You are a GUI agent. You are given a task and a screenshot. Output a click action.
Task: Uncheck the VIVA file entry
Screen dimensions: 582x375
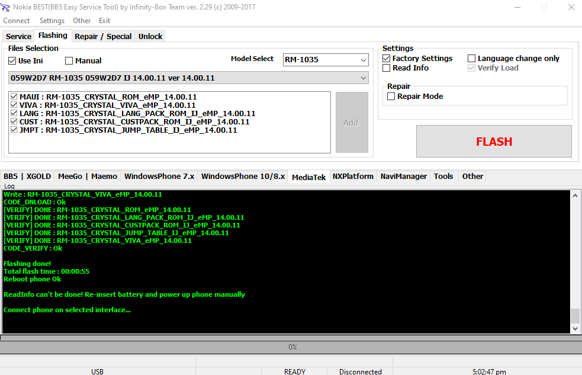pyautogui.click(x=14, y=105)
